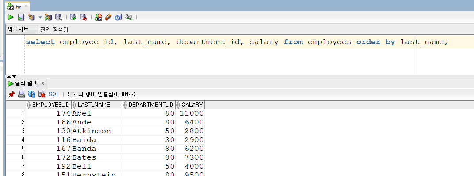The width and height of the screenshot is (474, 176).
Task: Sort by the SALARY column header
Action: pyautogui.click(x=190, y=105)
